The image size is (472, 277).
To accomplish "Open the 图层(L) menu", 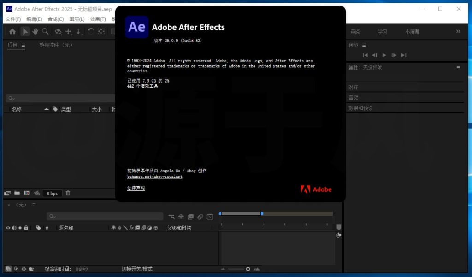I will 77,19.
